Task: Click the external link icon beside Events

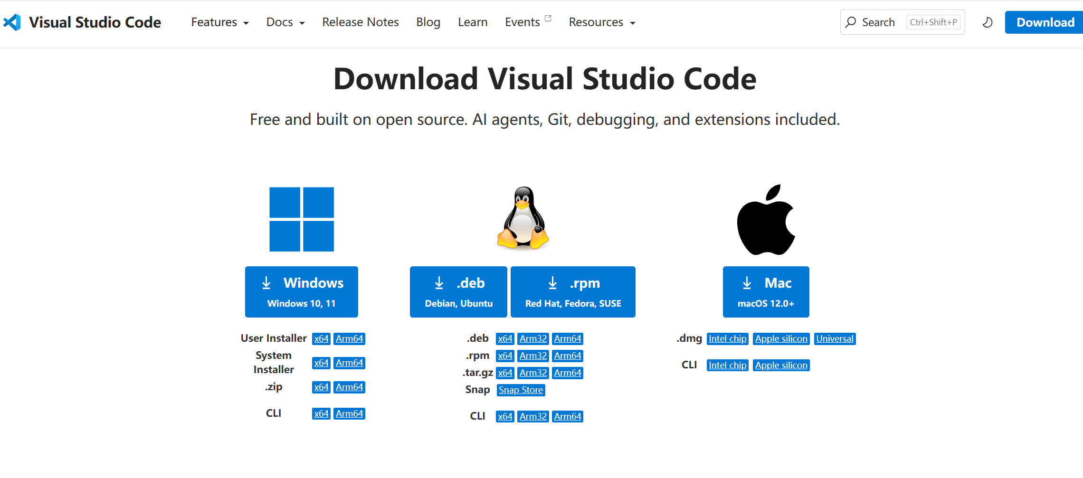Action: point(548,19)
